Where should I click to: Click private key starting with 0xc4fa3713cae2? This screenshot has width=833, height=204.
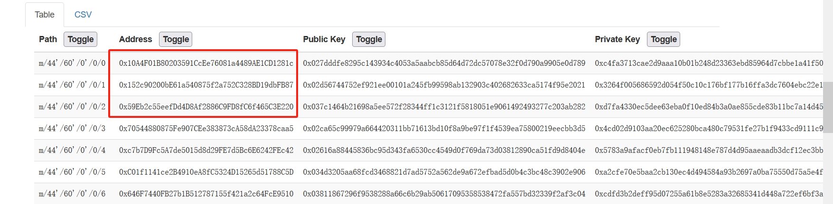tap(709, 63)
